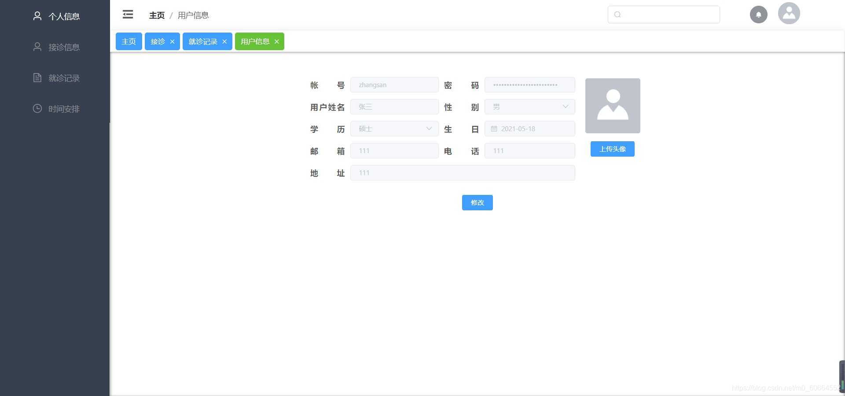
Task: Switch to the 主页 tab
Action: [x=129, y=41]
